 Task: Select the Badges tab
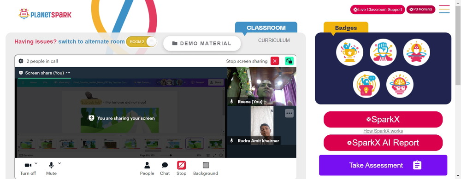(x=346, y=28)
